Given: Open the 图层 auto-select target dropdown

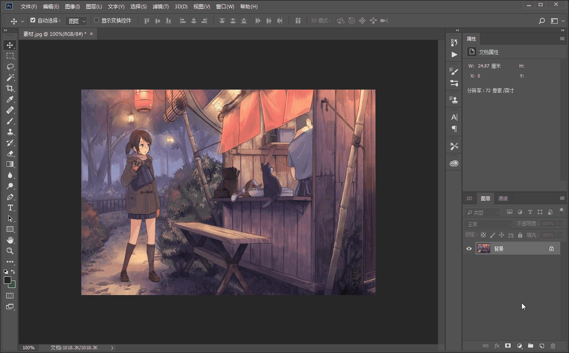Looking at the screenshot, I should tap(76, 21).
